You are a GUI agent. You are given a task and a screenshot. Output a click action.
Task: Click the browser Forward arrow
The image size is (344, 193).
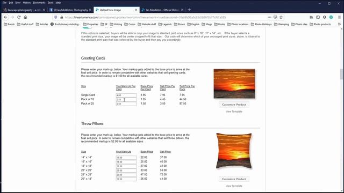point(12,17)
